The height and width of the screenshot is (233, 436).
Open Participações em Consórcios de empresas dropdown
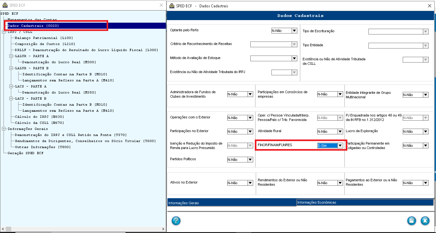click(x=340, y=94)
